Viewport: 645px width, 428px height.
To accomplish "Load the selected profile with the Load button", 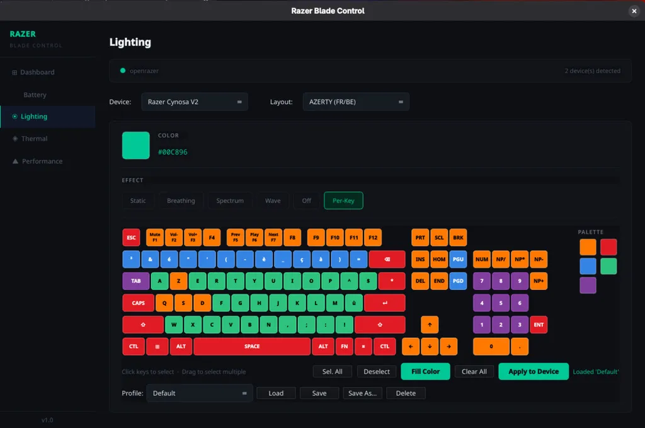I will (x=276, y=393).
